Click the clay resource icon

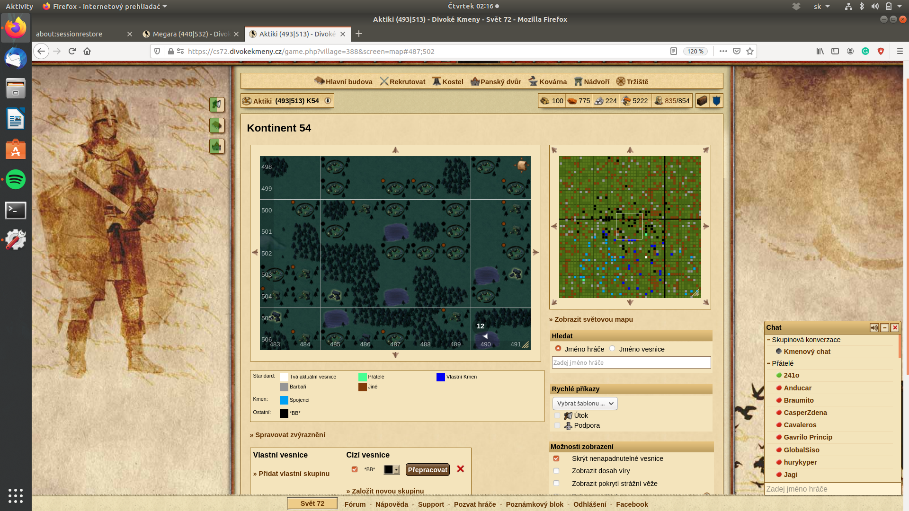coord(572,101)
